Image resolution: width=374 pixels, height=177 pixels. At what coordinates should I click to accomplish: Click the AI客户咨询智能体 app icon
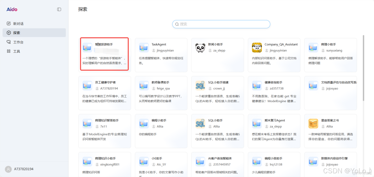[200, 161]
